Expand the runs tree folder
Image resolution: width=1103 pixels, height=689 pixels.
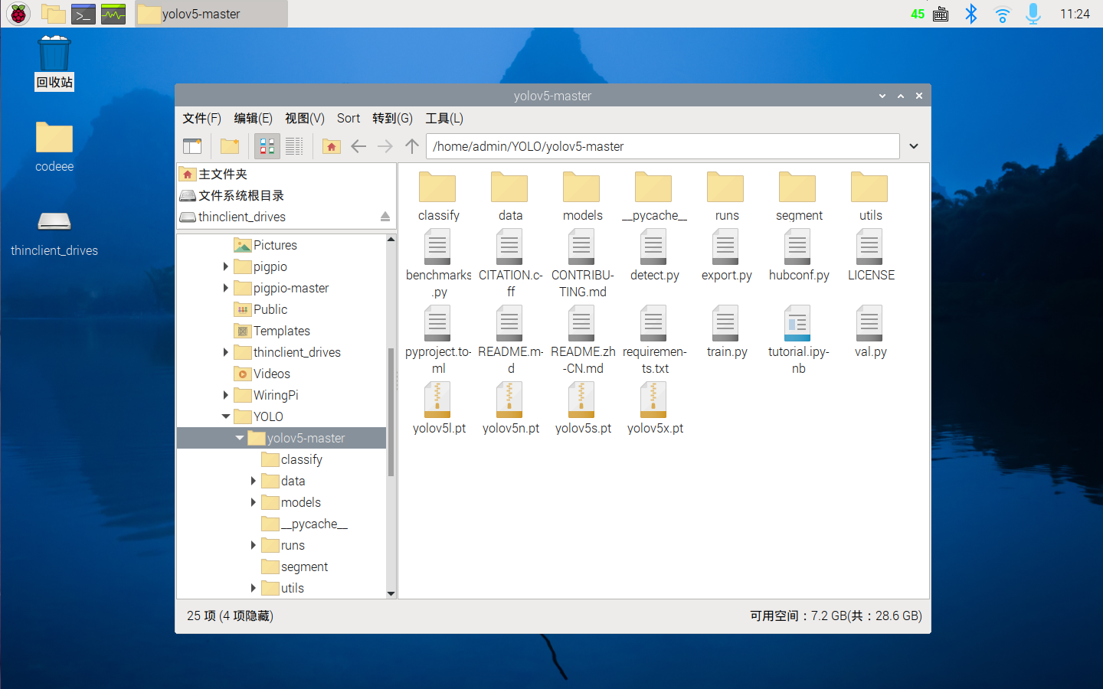[x=253, y=545]
